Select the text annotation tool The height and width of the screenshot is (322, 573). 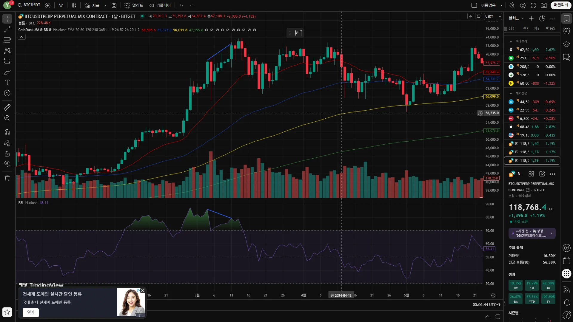[x=7, y=83]
